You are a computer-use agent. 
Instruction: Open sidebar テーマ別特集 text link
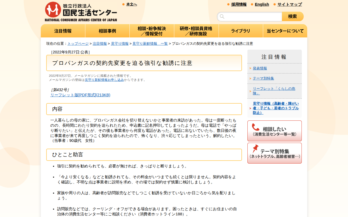click(263, 78)
